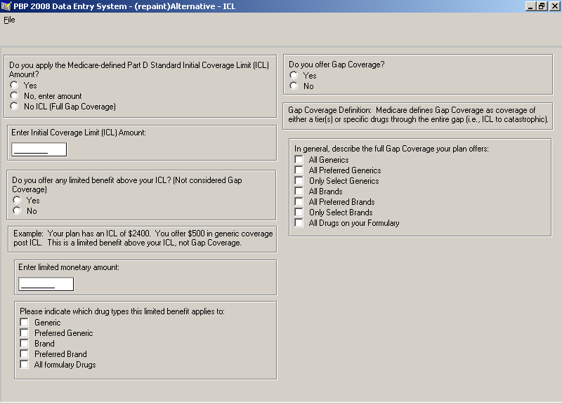Select No for limited benefit above ICL
562x404 pixels.
[17, 210]
